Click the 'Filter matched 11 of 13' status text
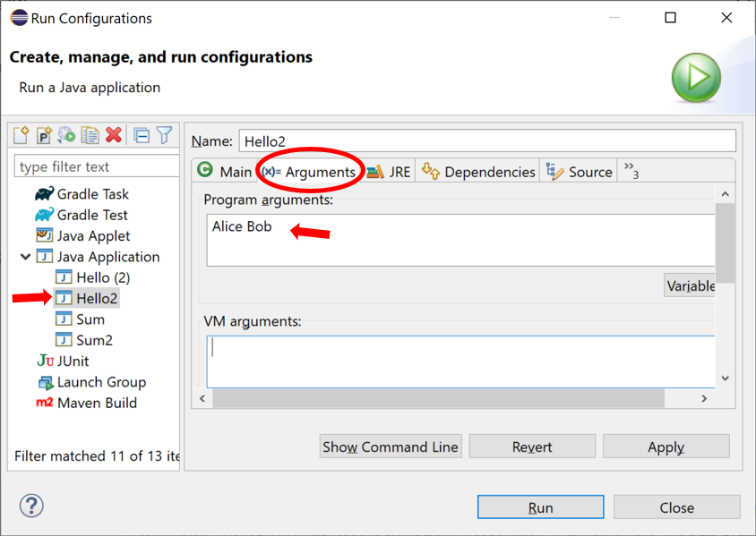 coord(97,455)
